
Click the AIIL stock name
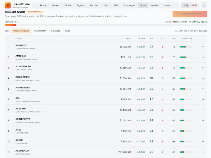[x=17, y=98]
